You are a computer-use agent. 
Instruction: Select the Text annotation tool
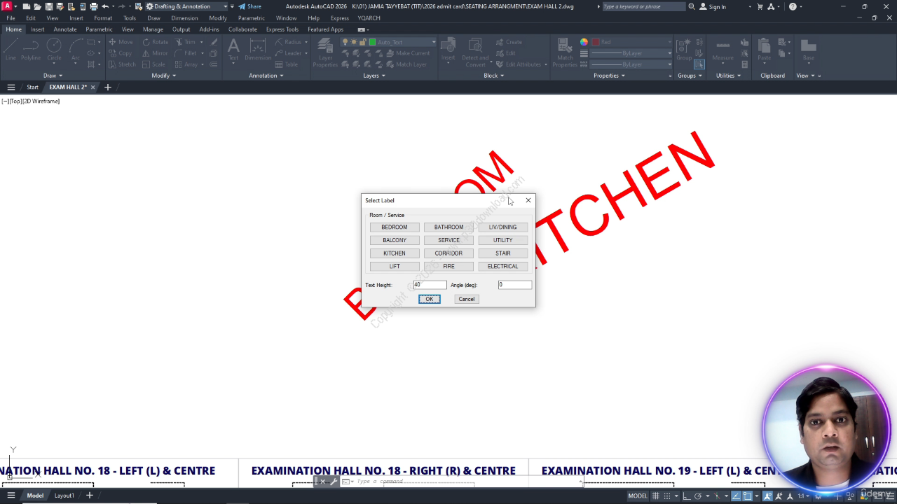pos(233,49)
